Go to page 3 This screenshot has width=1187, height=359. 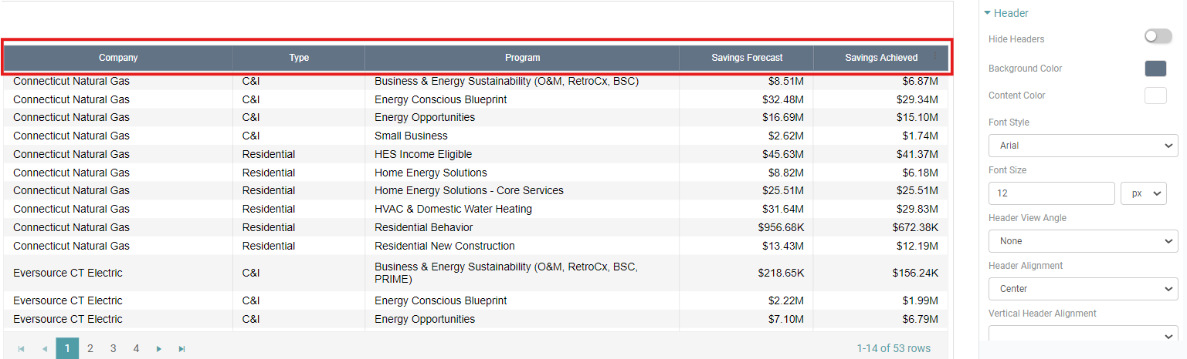pyautogui.click(x=113, y=349)
